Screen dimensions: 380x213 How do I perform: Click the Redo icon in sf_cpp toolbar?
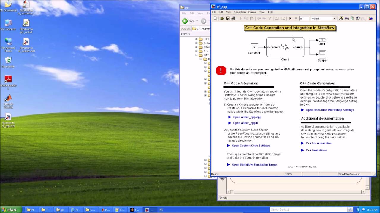[x=283, y=18]
